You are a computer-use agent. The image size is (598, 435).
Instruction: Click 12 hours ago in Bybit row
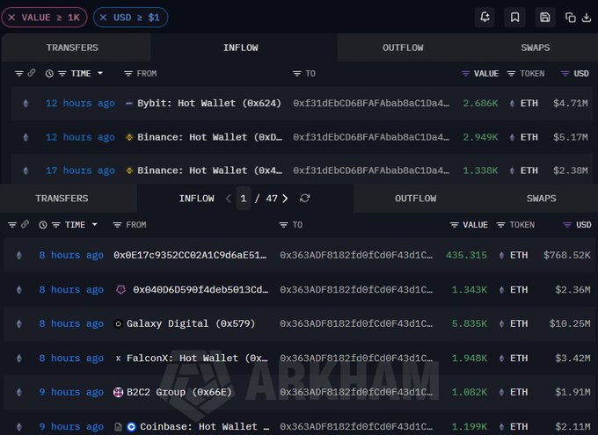pyautogui.click(x=80, y=104)
